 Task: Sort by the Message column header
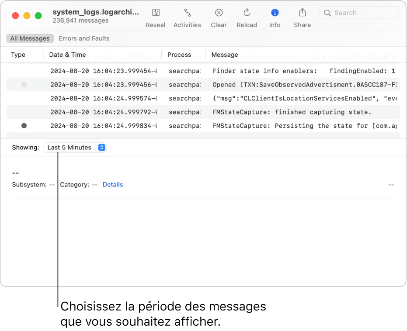pyautogui.click(x=225, y=55)
